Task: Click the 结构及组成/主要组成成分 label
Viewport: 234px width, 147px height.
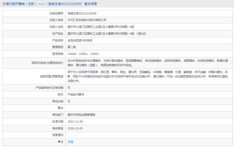Action: pos(47,63)
